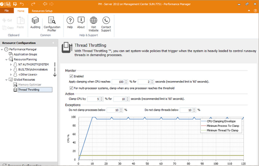
Task: Decrease the CPU reaches percent value
Action: [x=126, y=83]
